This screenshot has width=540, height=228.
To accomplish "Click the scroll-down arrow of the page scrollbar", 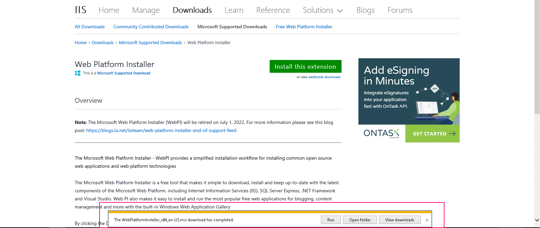I will click(537, 220).
